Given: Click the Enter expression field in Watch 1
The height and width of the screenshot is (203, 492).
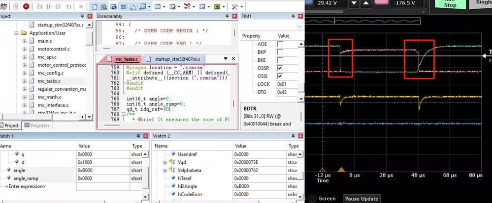Looking at the screenshot, I should pyautogui.click(x=26, y=186).
